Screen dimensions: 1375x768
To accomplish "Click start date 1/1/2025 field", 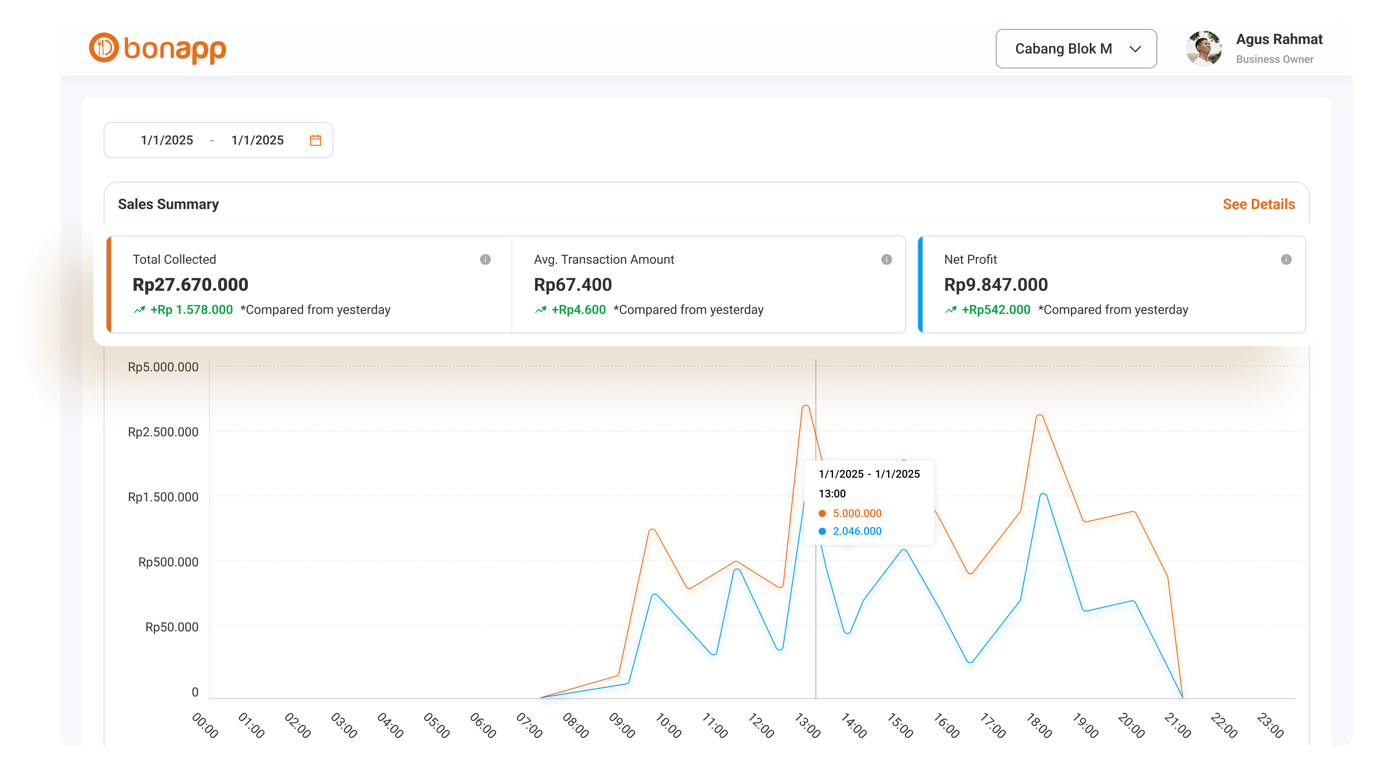I will click(x=166, y=140).
